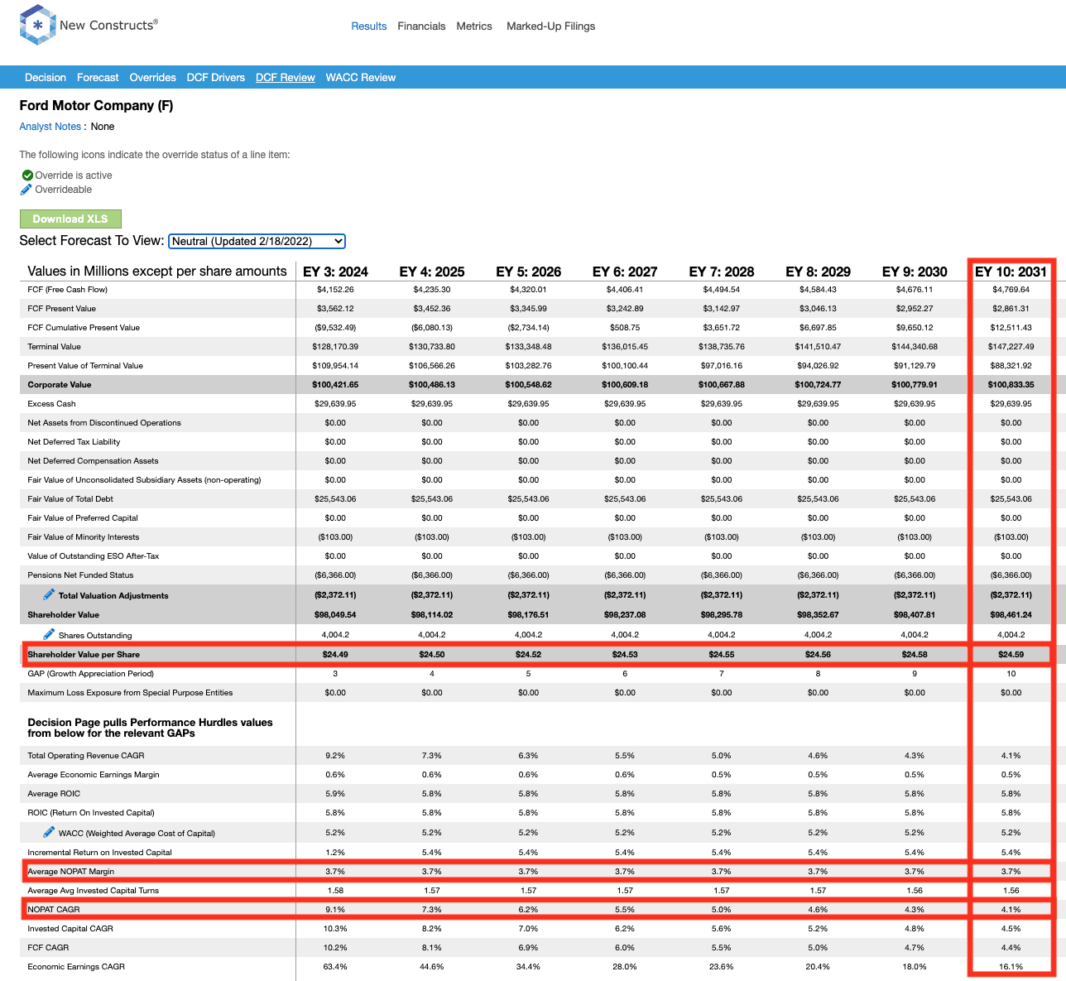Click the New Constructs hexagon logo
Viewport: 1066px width, 981px height.
37,25
